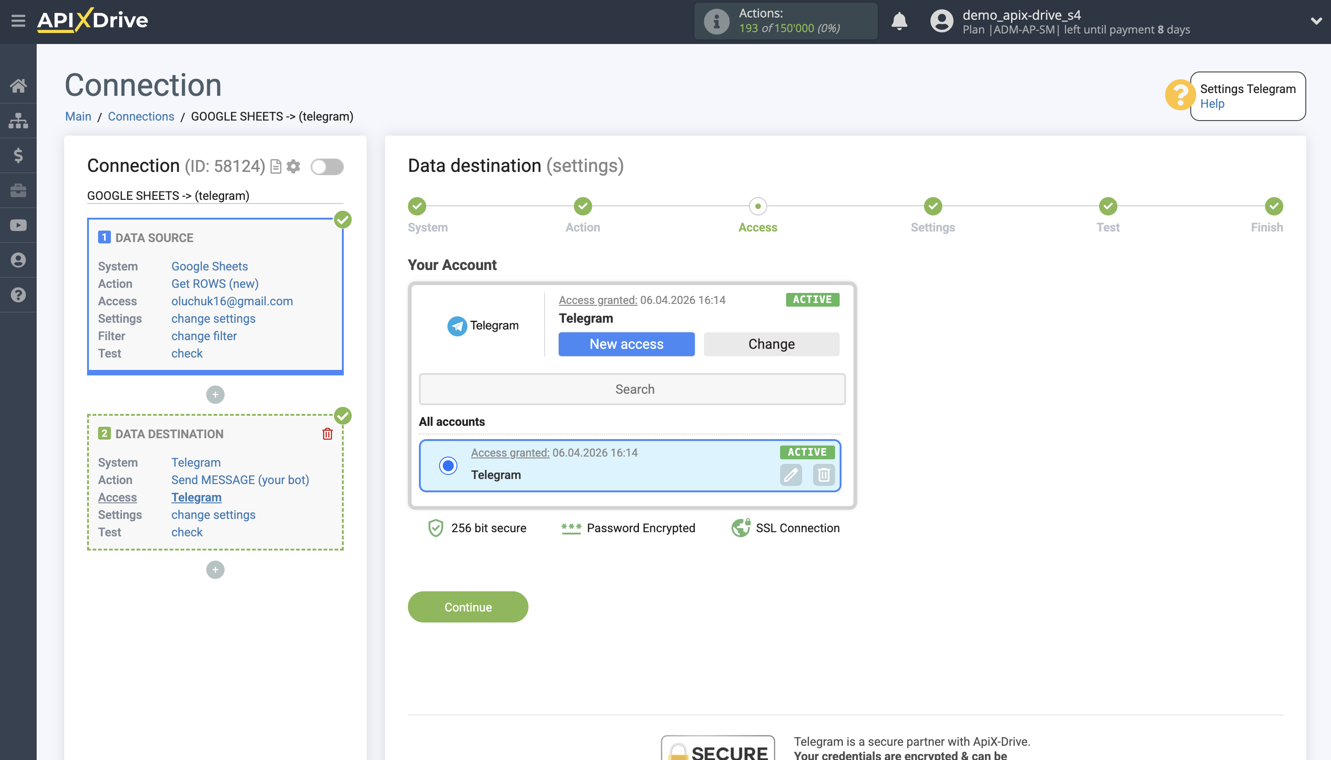Copy connection info via document icon
The image size is (1331, 760).
pyautogui.click(x=275, y=166)
